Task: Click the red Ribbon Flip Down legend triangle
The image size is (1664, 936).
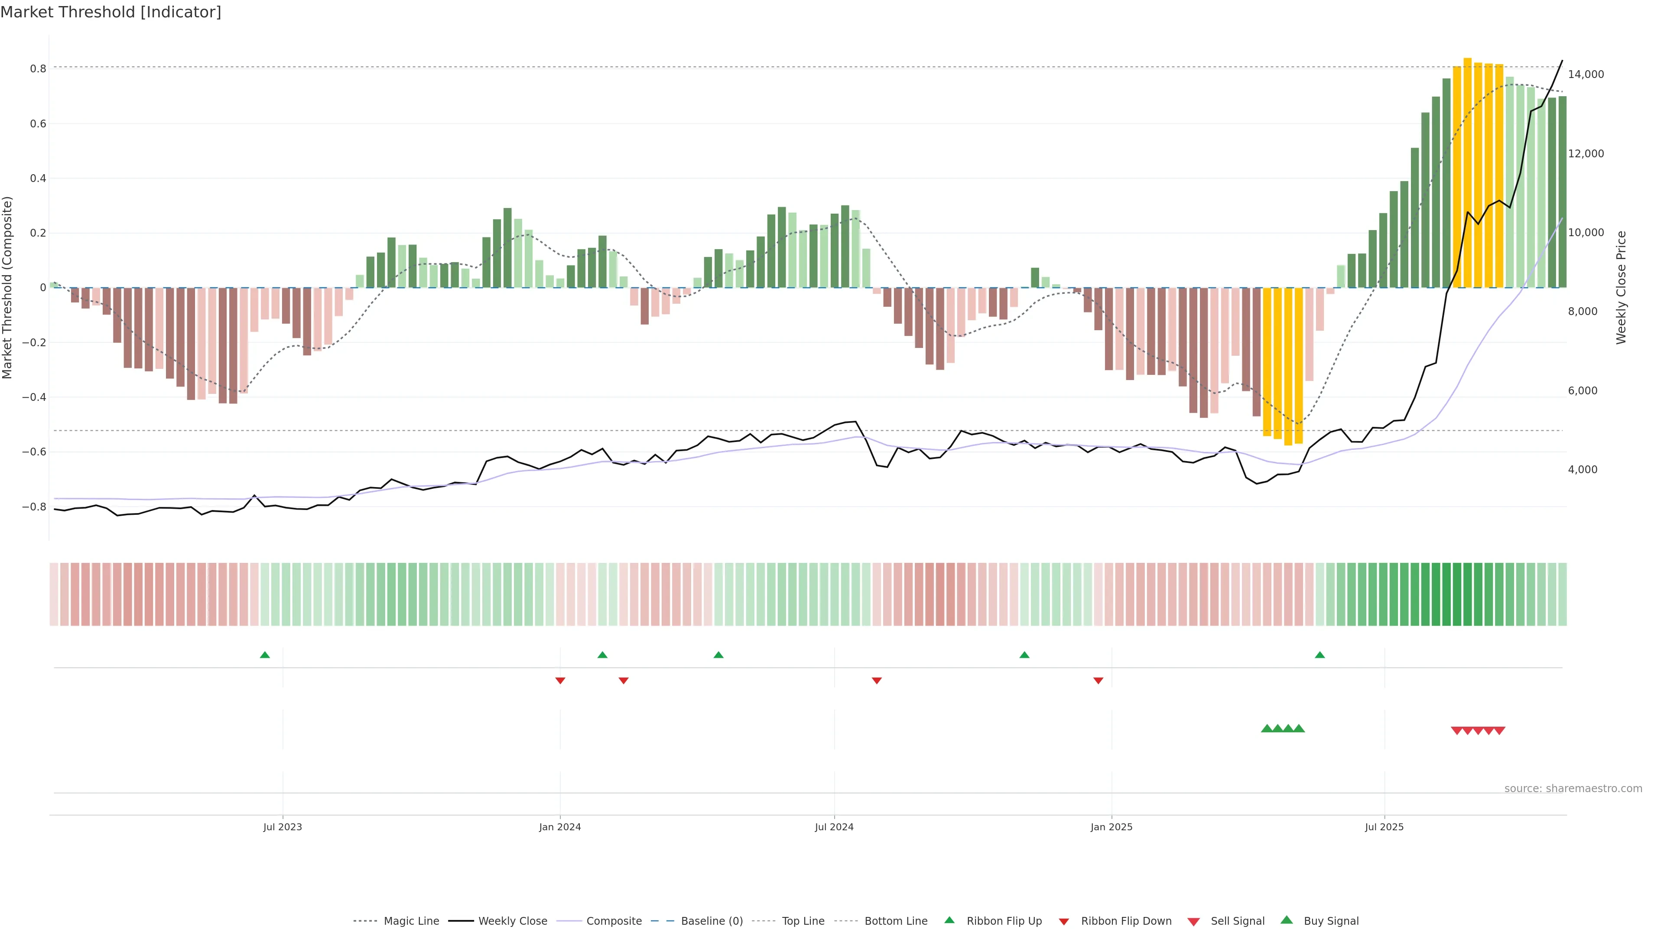Action: coord(1064,921)
